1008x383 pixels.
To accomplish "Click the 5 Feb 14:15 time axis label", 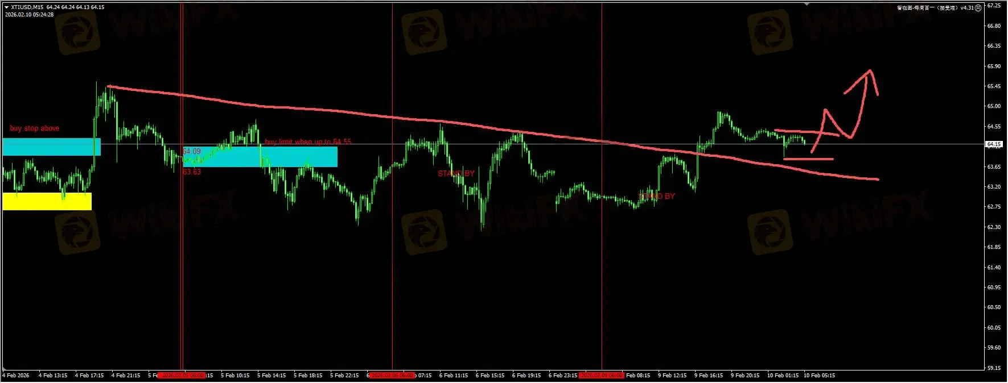I will tap(271, 376).
